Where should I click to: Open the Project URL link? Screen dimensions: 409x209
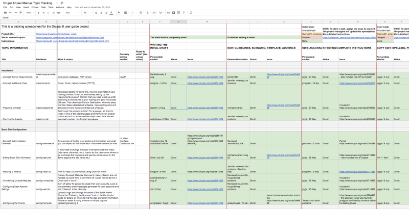point(56,34)
